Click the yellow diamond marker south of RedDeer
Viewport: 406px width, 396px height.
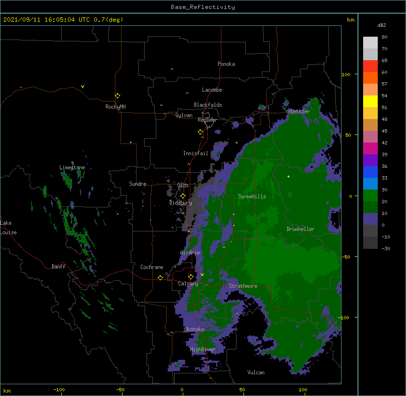pyautogui.click(x=201, y=132)
